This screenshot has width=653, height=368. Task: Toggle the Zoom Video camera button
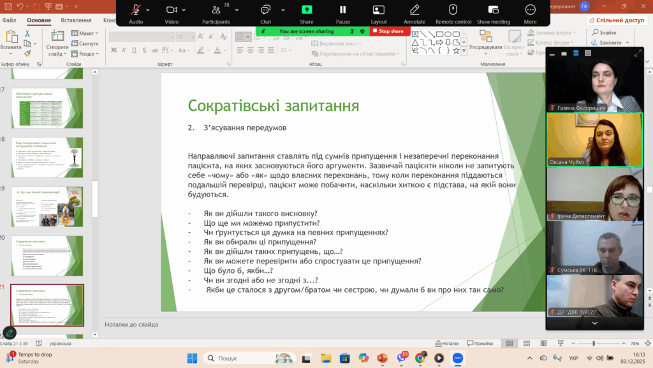[x=172, y=10]
